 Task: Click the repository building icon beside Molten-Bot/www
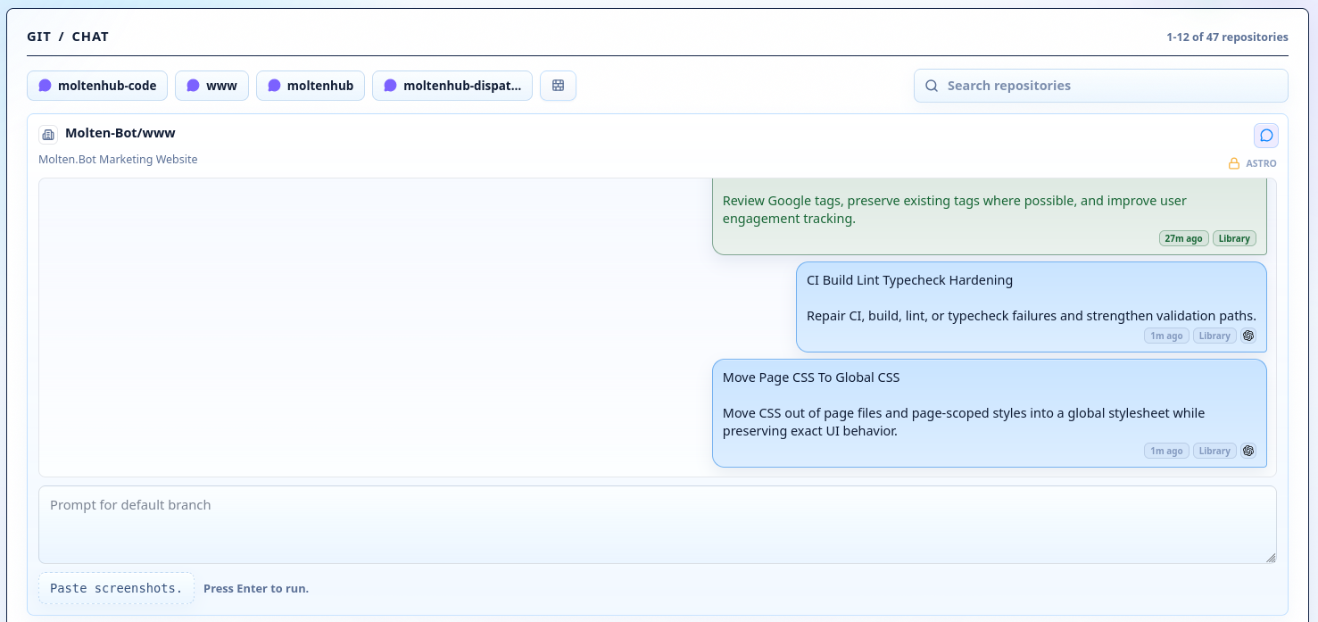[x=48, y=135]
